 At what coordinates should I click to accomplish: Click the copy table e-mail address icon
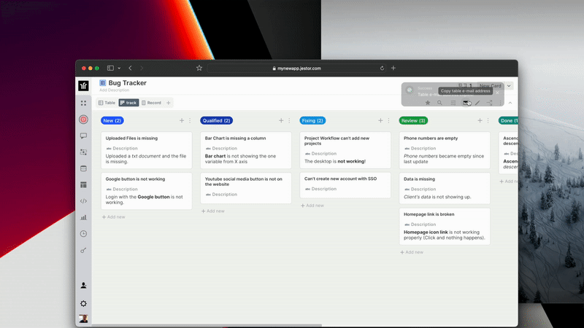point(466,103)
